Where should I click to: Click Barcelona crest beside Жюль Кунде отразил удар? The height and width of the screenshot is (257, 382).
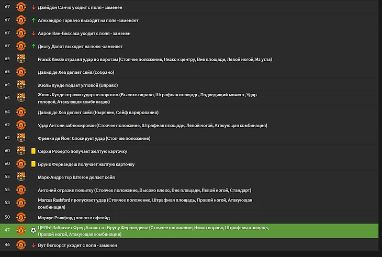(21, 98)
